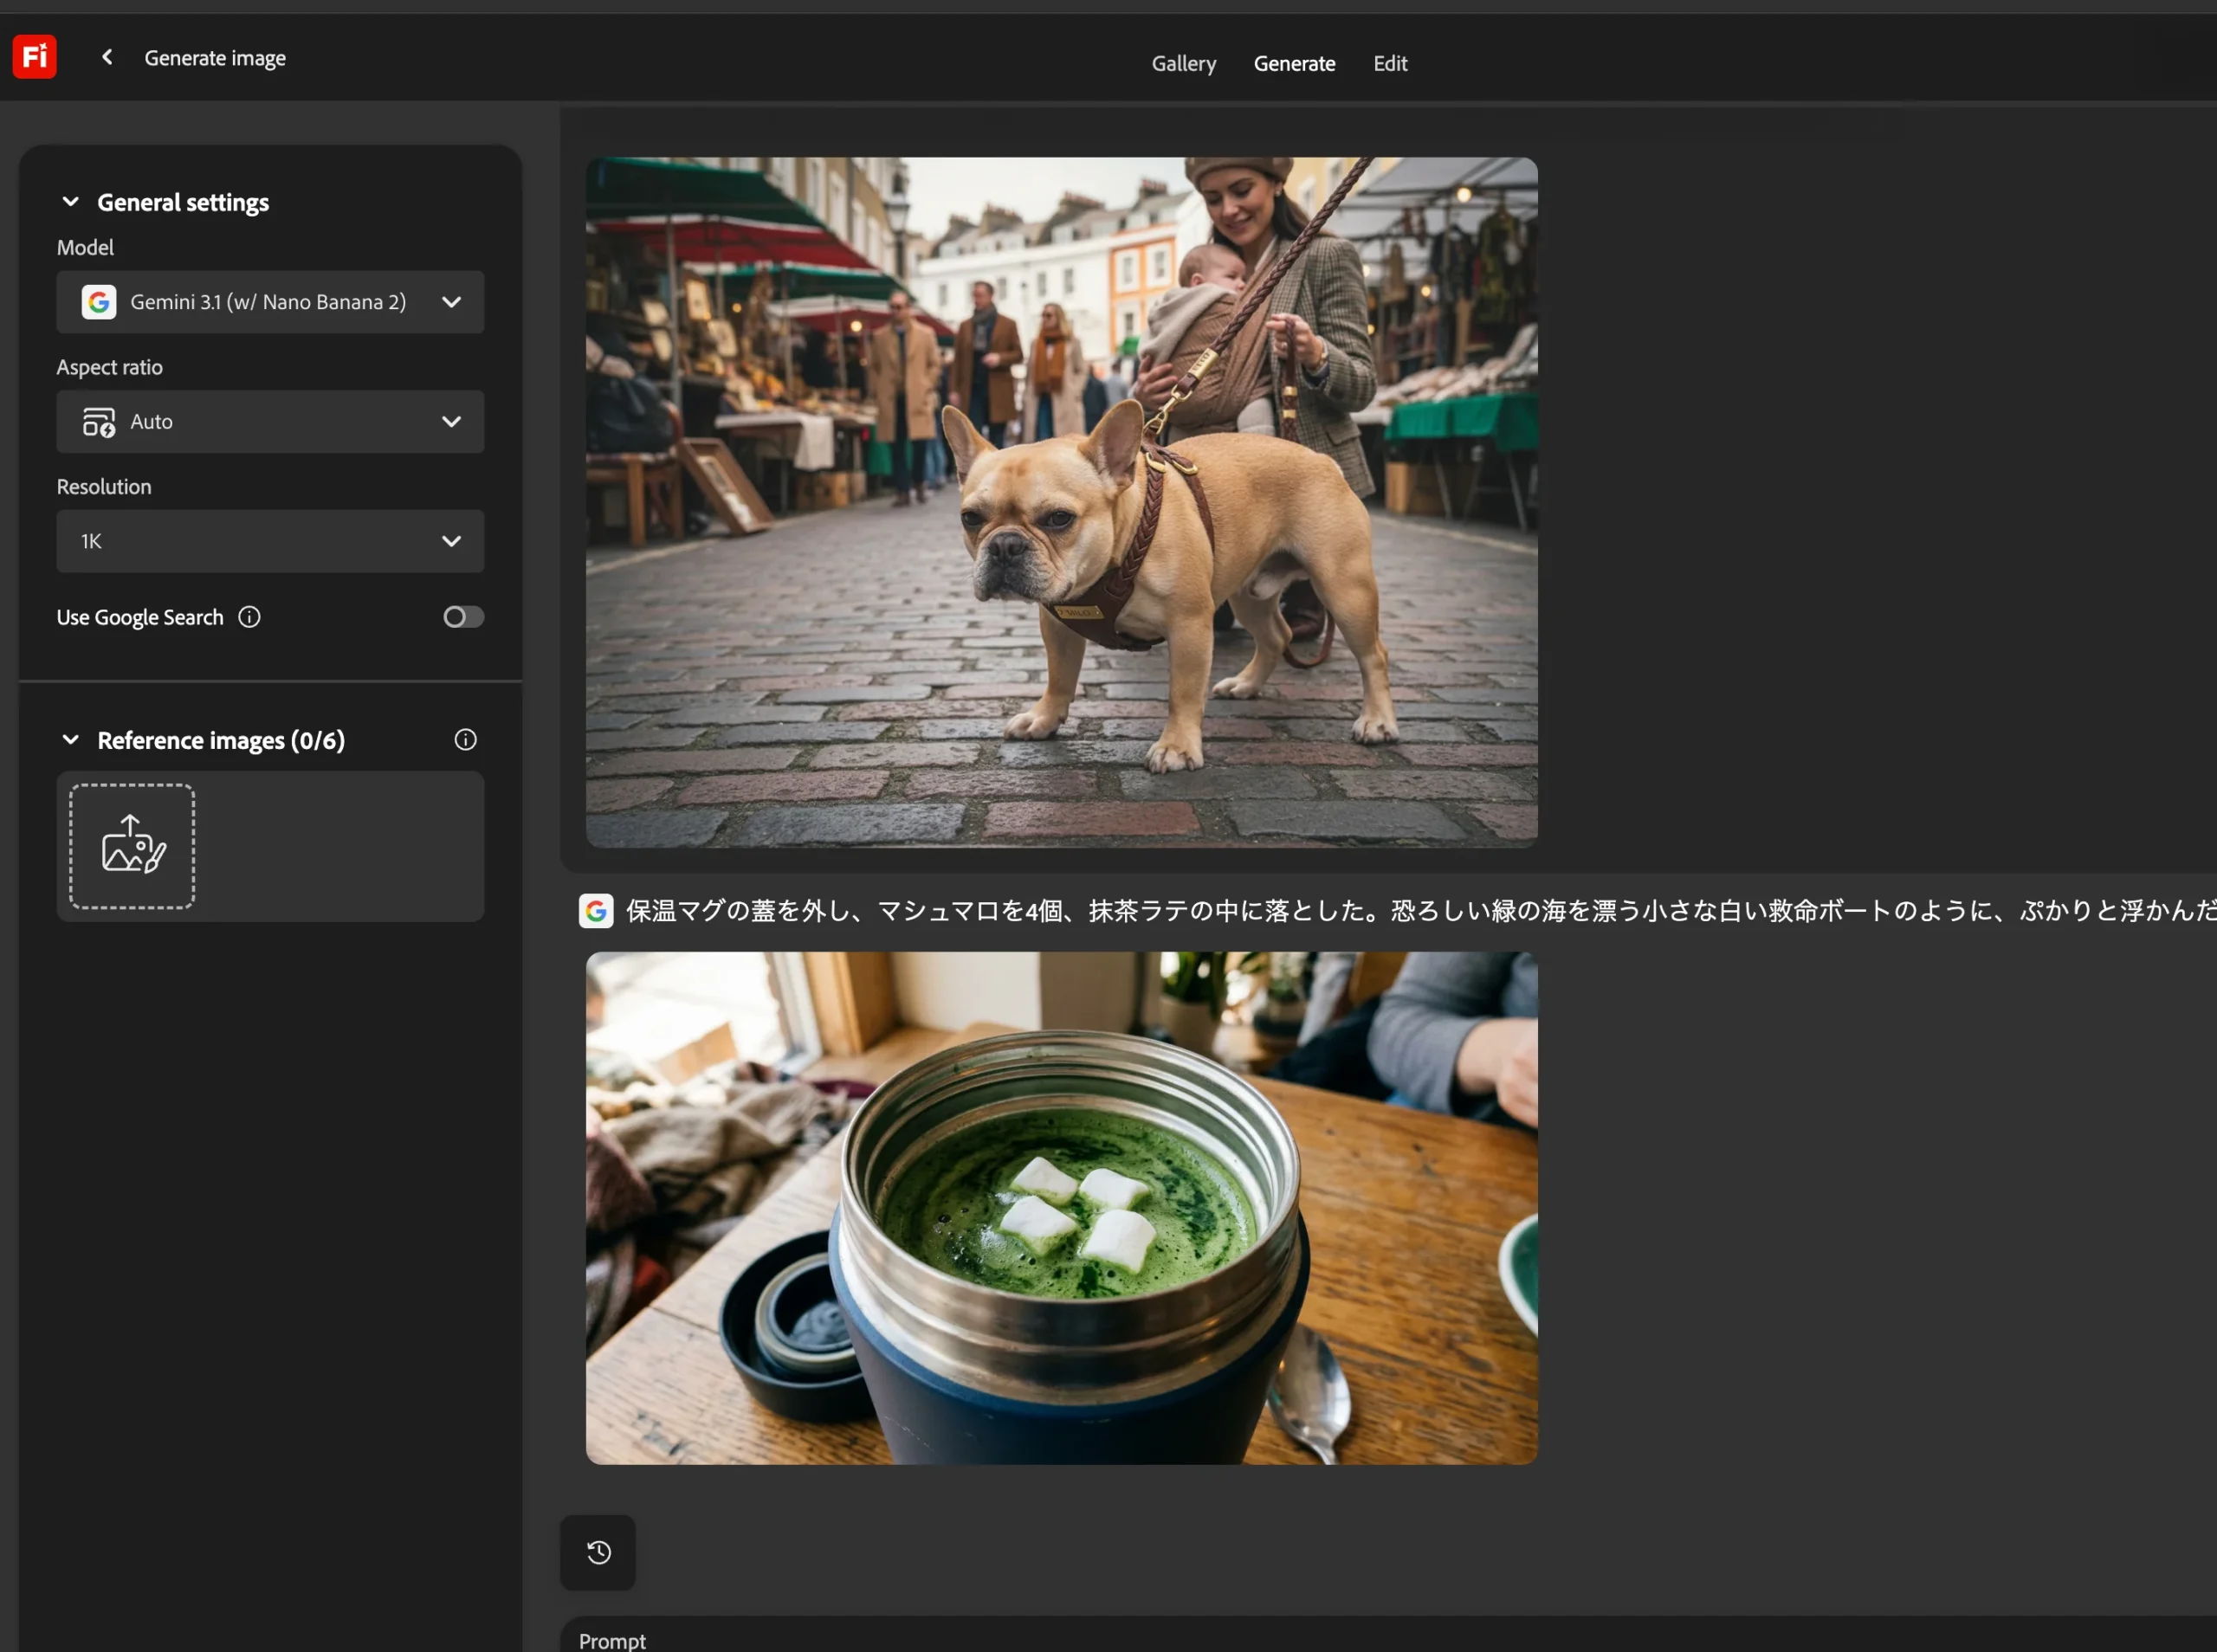This screenshot has width=2217, height=1652.
Task: Click the Google icon next to the Japanese prompt
Action: [596, 910]
